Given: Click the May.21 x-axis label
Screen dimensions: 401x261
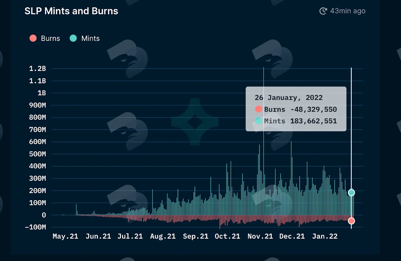Looking at the screenshot, I should tap(65, 236).
